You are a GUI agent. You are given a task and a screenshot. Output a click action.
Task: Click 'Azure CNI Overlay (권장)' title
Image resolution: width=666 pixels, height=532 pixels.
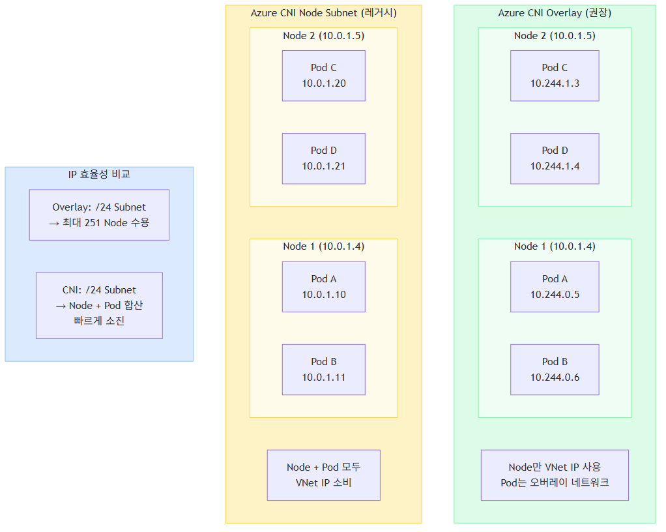555,13
